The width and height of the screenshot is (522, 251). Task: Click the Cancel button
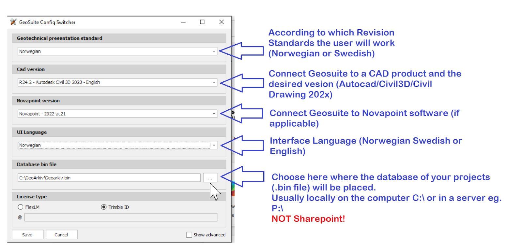point(61,235)
